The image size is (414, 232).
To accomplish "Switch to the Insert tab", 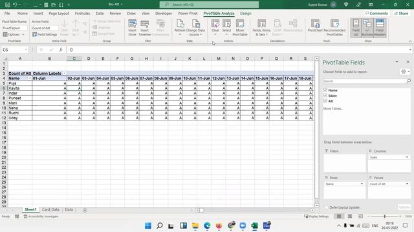I will 38,13.
